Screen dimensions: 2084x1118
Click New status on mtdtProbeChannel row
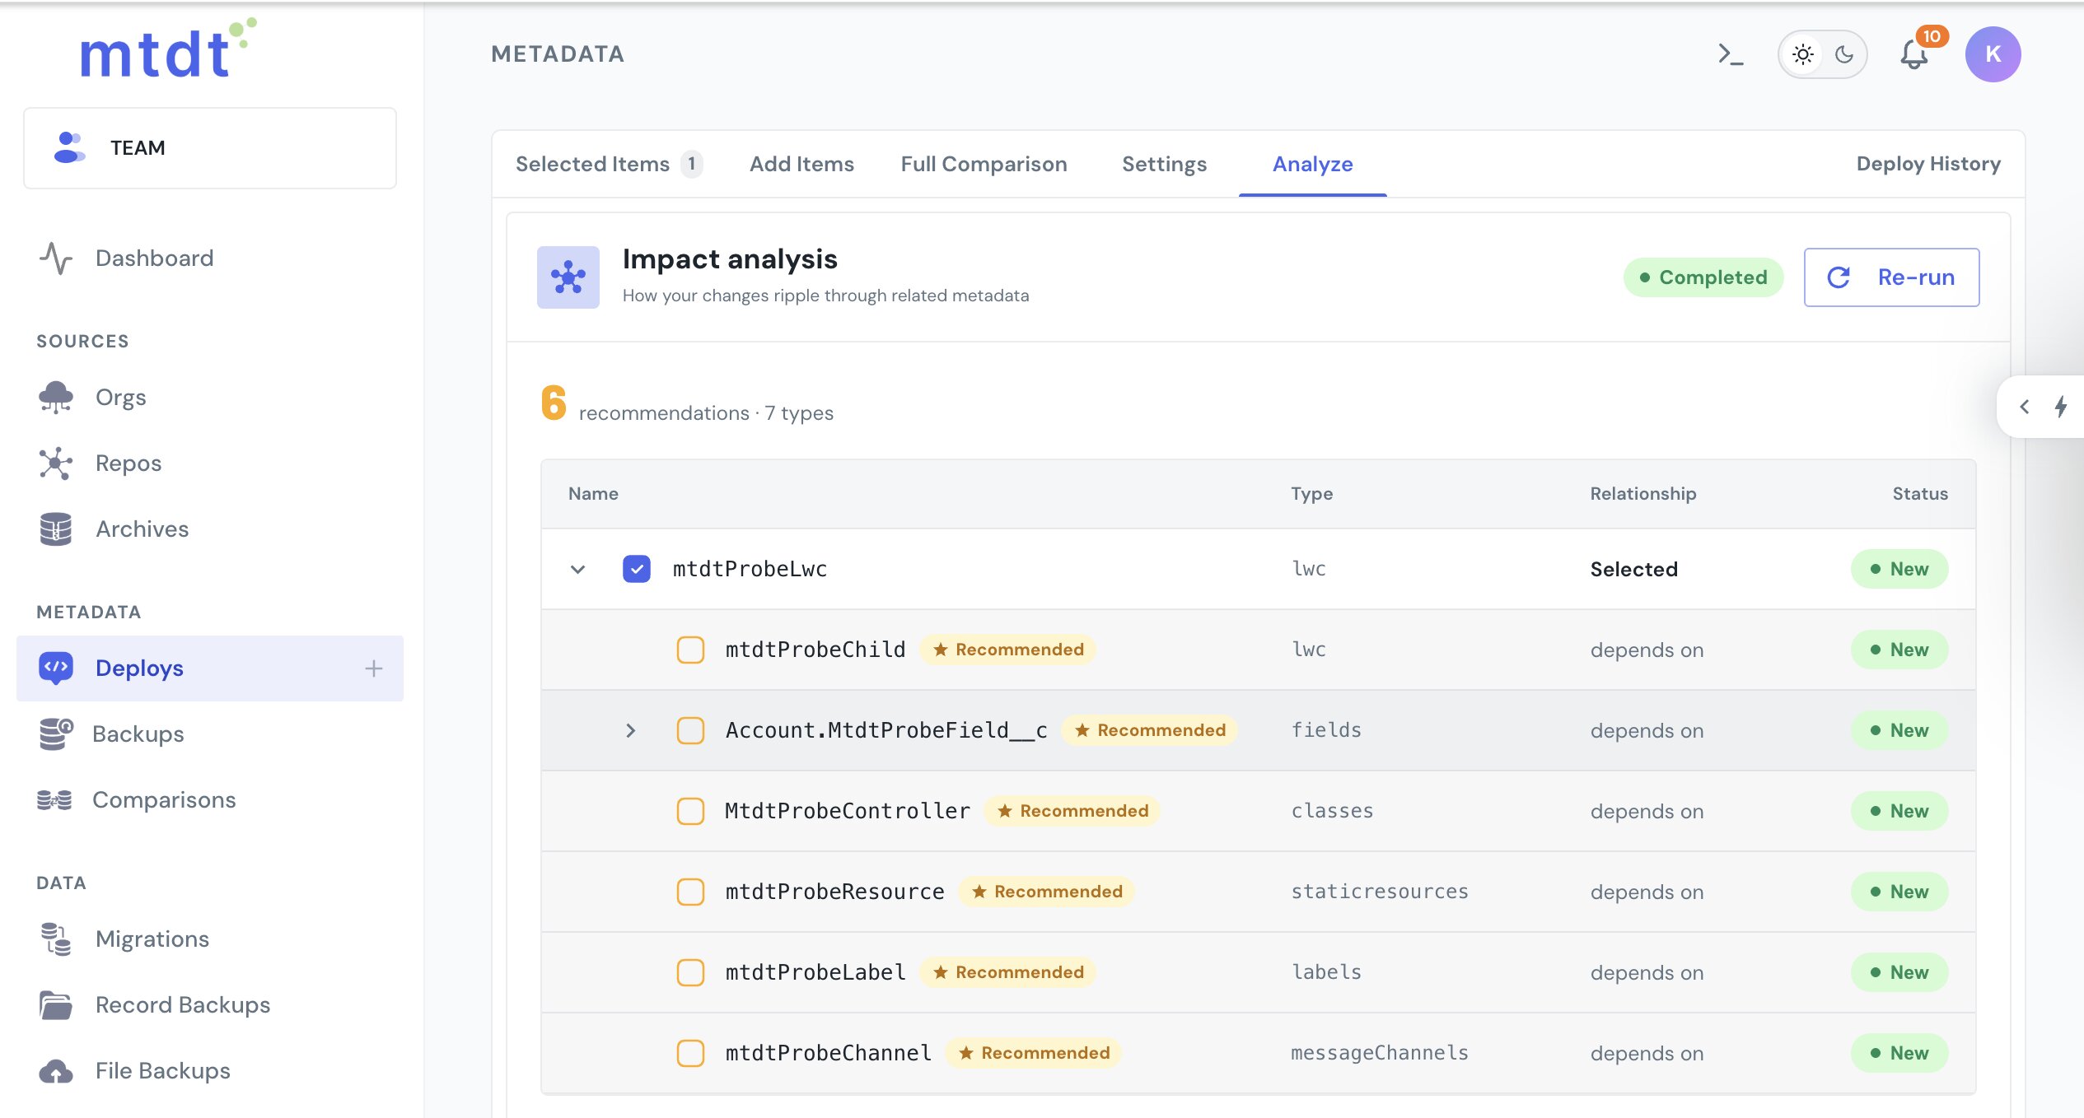(1899, 1053)
